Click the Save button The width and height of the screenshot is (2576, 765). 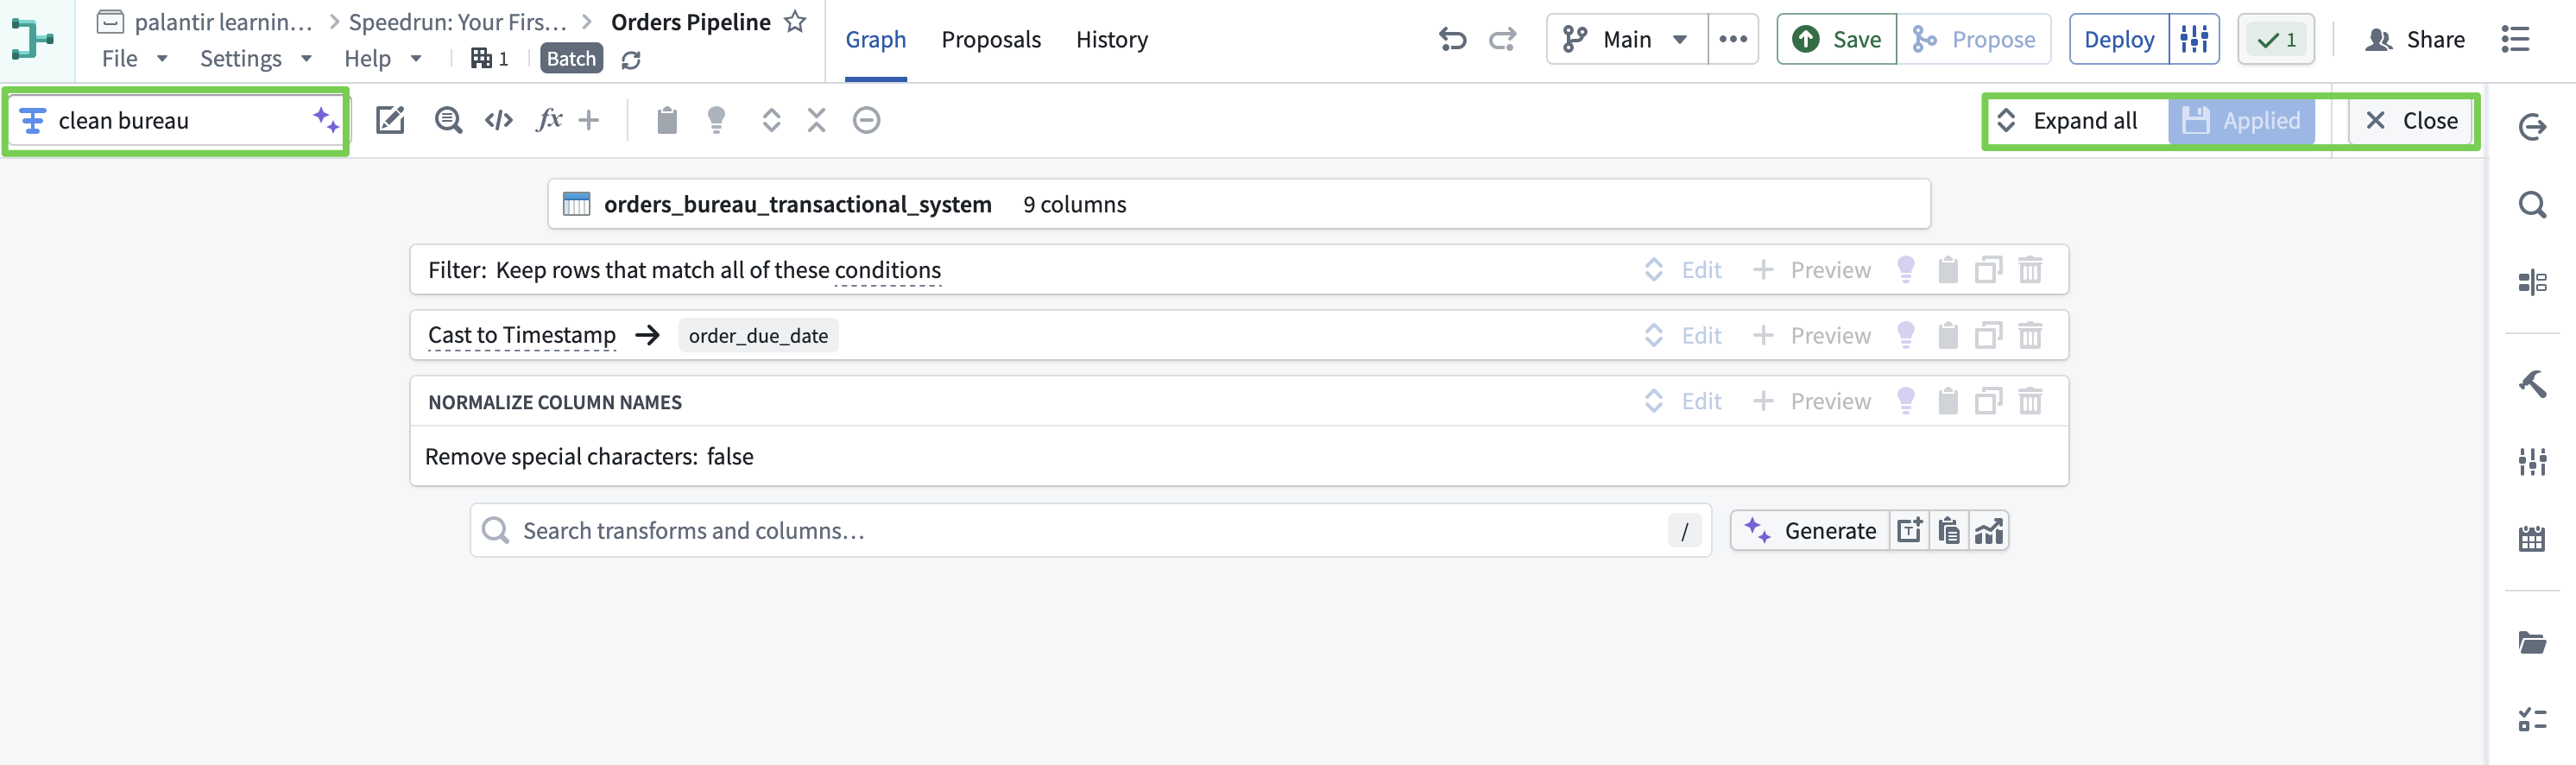point(1837,40)
